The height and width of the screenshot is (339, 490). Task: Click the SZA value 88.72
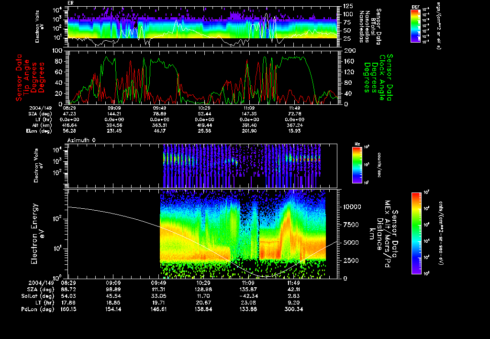(x=68, y=289)
